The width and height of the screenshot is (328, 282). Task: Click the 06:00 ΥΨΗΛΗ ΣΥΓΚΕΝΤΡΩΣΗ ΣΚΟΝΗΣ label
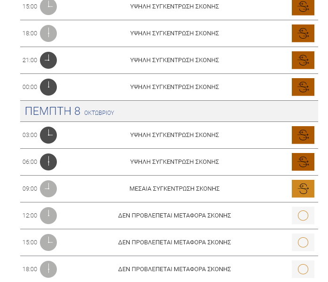tap(174, 162)
